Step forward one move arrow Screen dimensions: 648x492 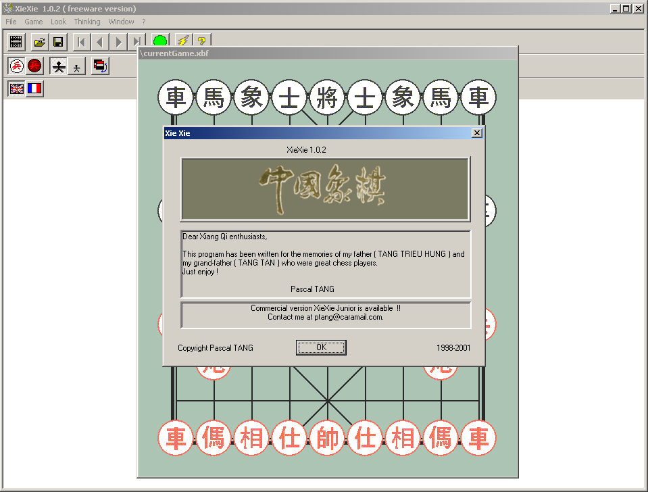tap(118, 42)
